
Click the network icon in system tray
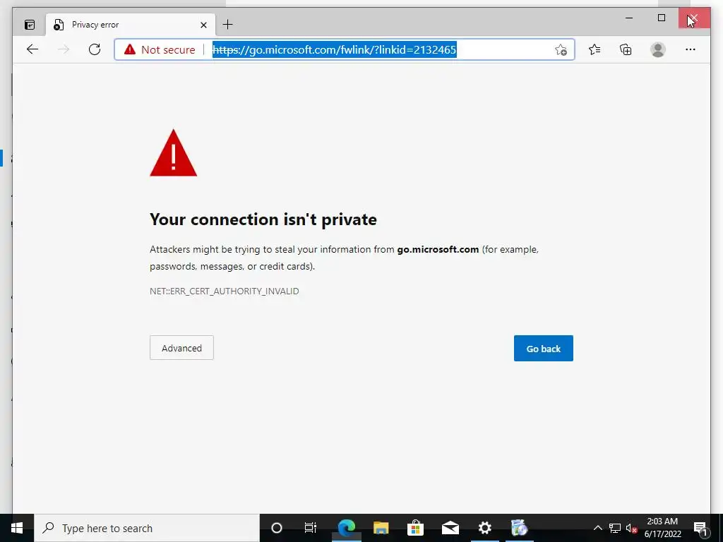[615, 528]
